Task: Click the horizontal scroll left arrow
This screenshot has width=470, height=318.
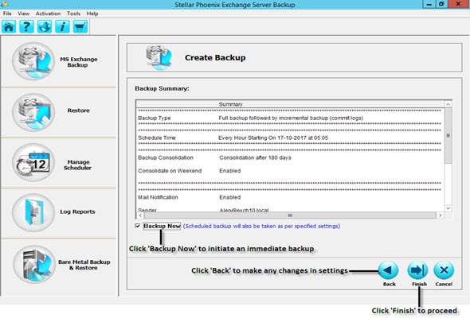Action: pos(140,215)
